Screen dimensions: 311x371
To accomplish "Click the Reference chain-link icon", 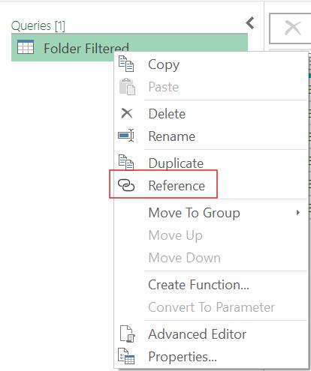I will click(x=126, y=185).
